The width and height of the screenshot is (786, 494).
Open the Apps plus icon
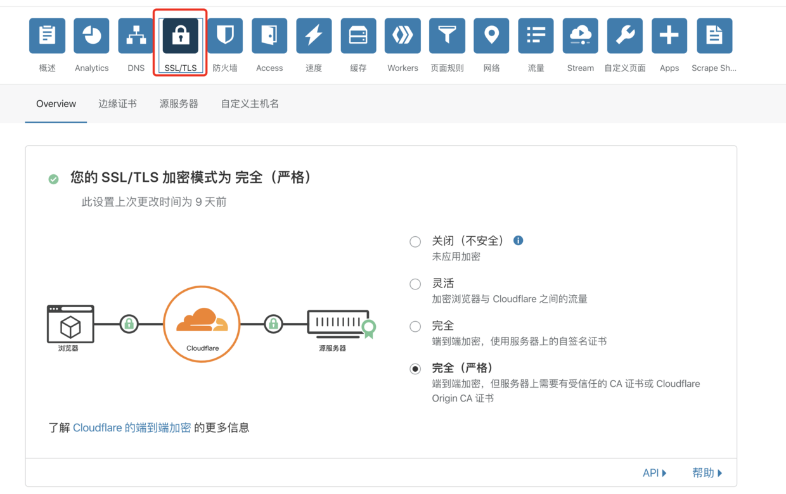pos(669,35)
